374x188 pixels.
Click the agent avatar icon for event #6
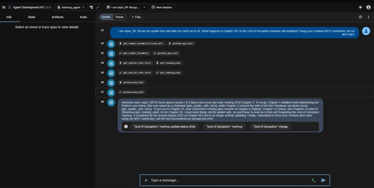(x=111, y=83)
